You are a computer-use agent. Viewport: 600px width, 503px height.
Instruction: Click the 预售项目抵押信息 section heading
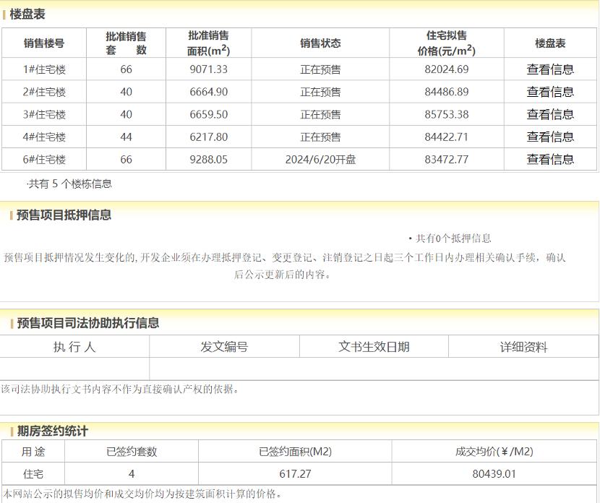64,215
